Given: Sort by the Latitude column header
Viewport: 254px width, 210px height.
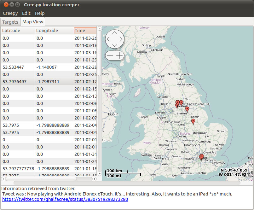Looking at the screenshot, I should pyautogui.click(x=18, y=31).
